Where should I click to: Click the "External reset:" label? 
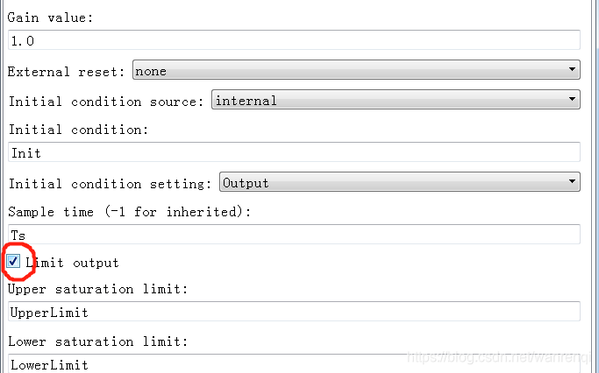pos(67,72)
